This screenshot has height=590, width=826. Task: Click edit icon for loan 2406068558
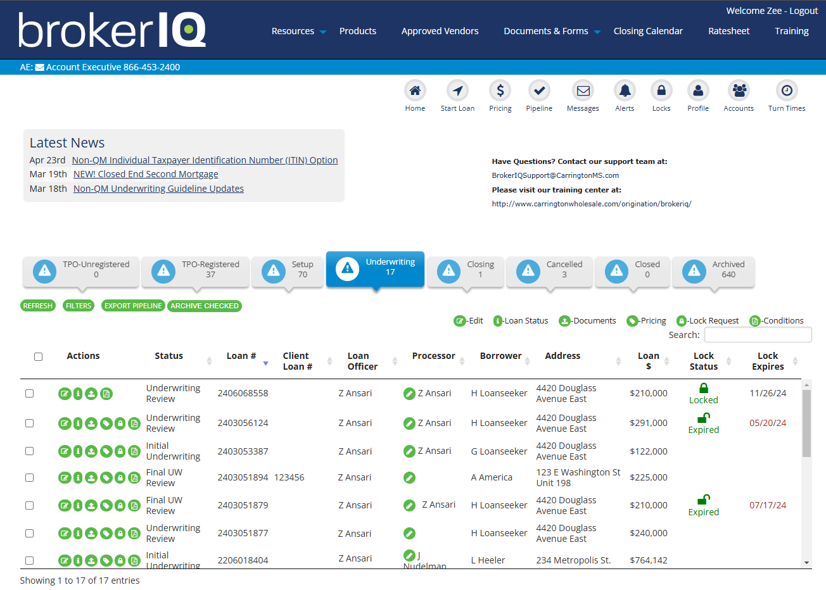pyautogui.click(x=65, y=394)
